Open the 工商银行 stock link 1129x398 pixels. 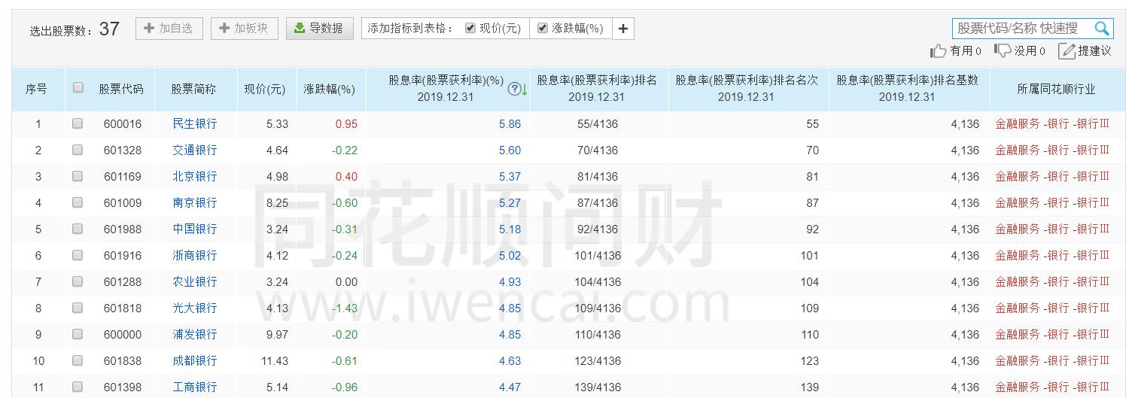[x=194, y=387]
